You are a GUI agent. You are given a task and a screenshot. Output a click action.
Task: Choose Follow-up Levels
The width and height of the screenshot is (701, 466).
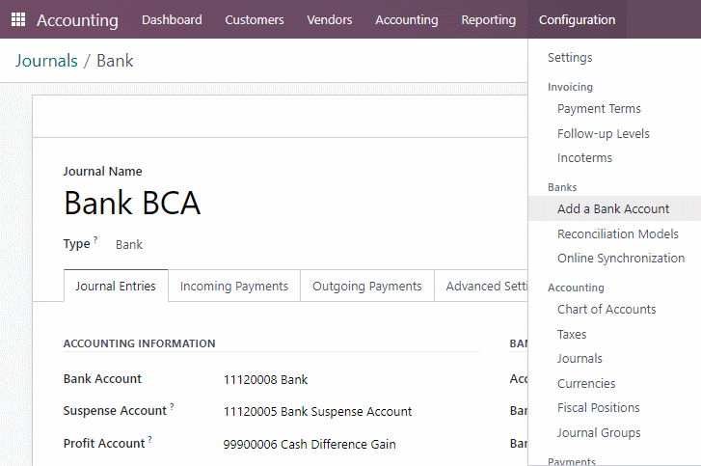603,134
